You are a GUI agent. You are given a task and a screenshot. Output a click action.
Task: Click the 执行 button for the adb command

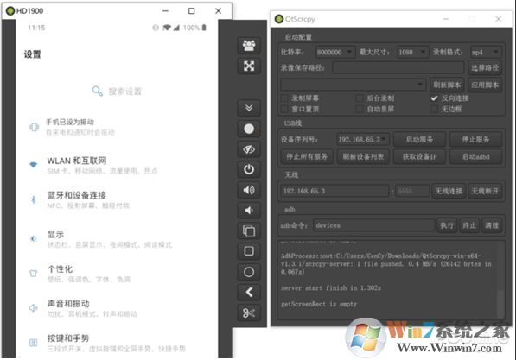[x=447, y=225]
